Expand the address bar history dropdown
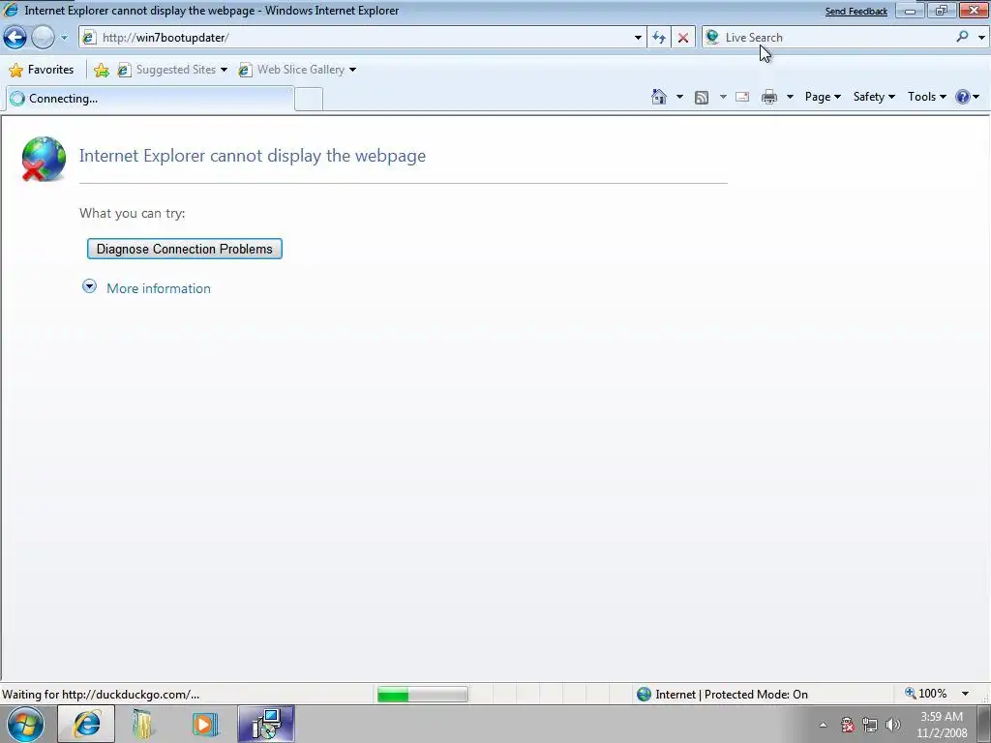 638,38
